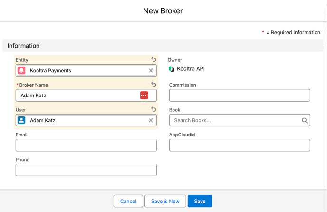Click the pink Kooltra Payments entity icon

pos(21,70)
